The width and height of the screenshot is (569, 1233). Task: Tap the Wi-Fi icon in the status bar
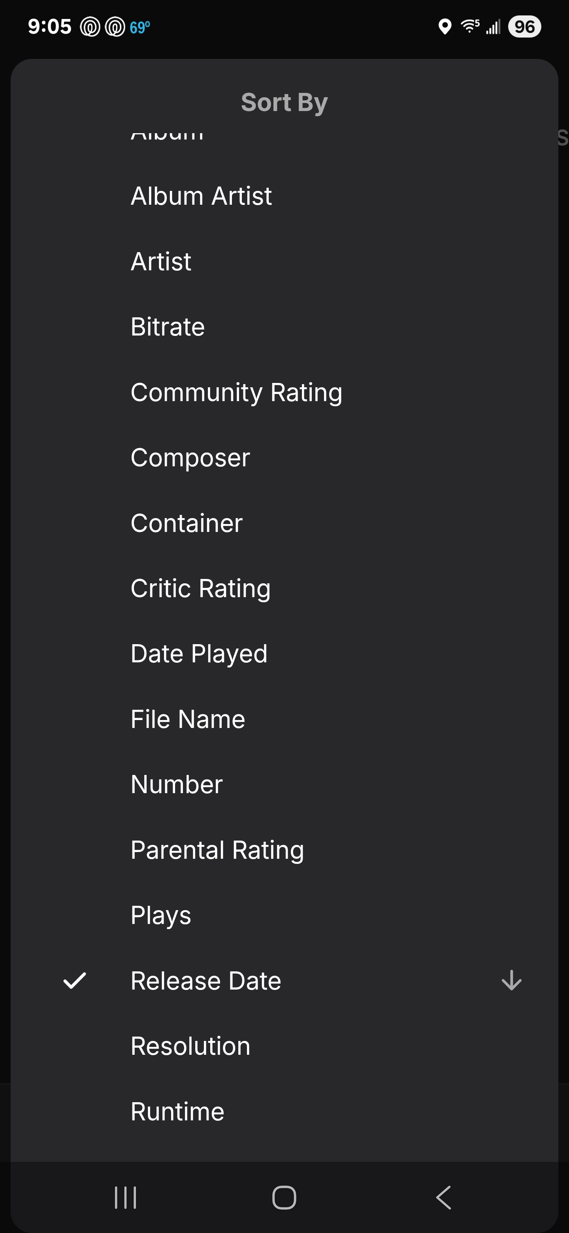[469, 27]
